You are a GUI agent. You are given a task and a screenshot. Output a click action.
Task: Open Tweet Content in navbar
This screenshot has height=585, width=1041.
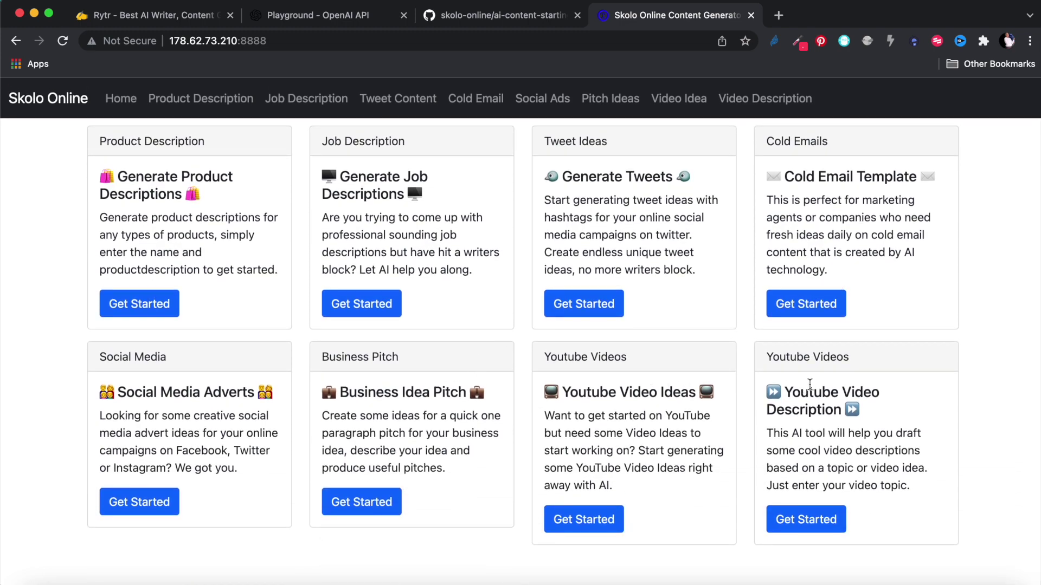pos(397,99)
